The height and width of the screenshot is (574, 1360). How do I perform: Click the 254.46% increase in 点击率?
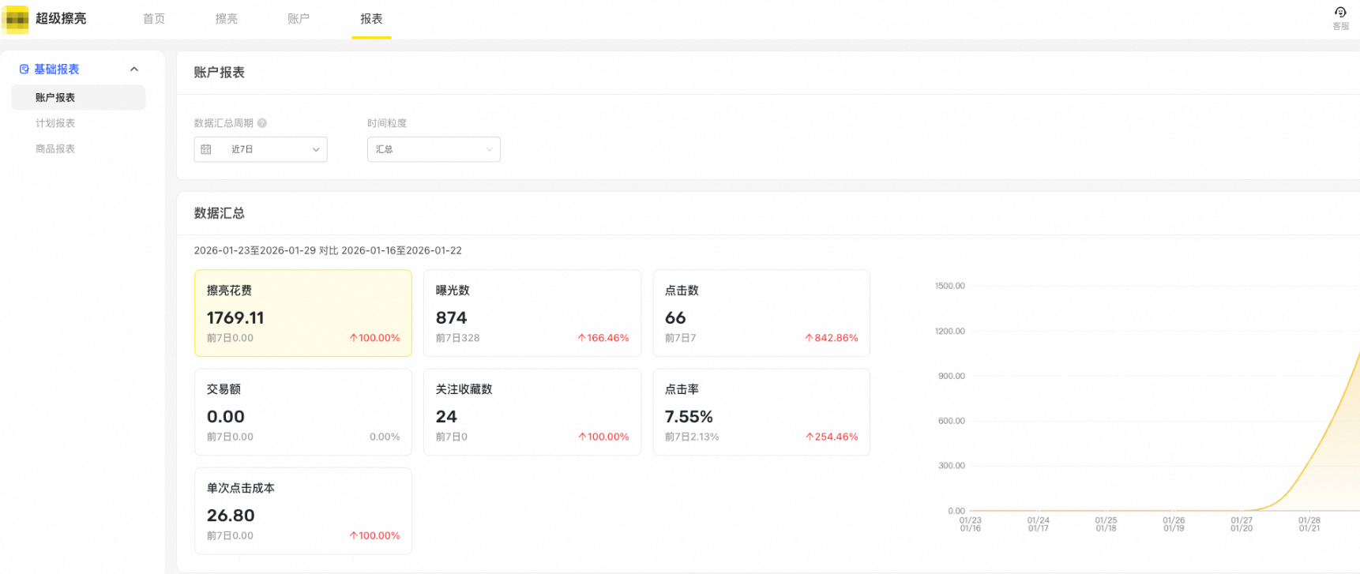pyautogui.click(x=832, y=437)
